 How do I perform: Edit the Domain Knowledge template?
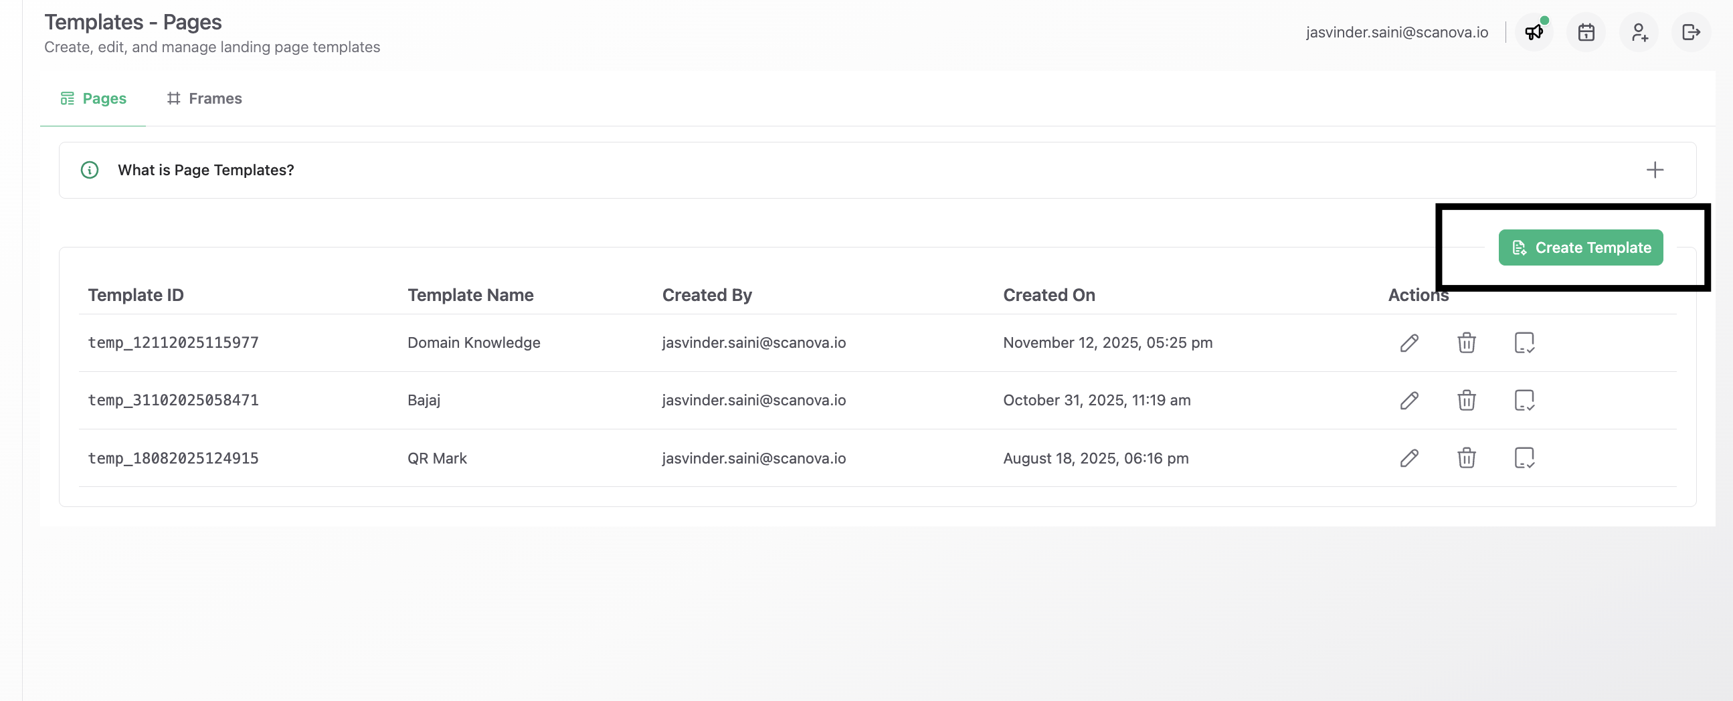coord(1409,343)
